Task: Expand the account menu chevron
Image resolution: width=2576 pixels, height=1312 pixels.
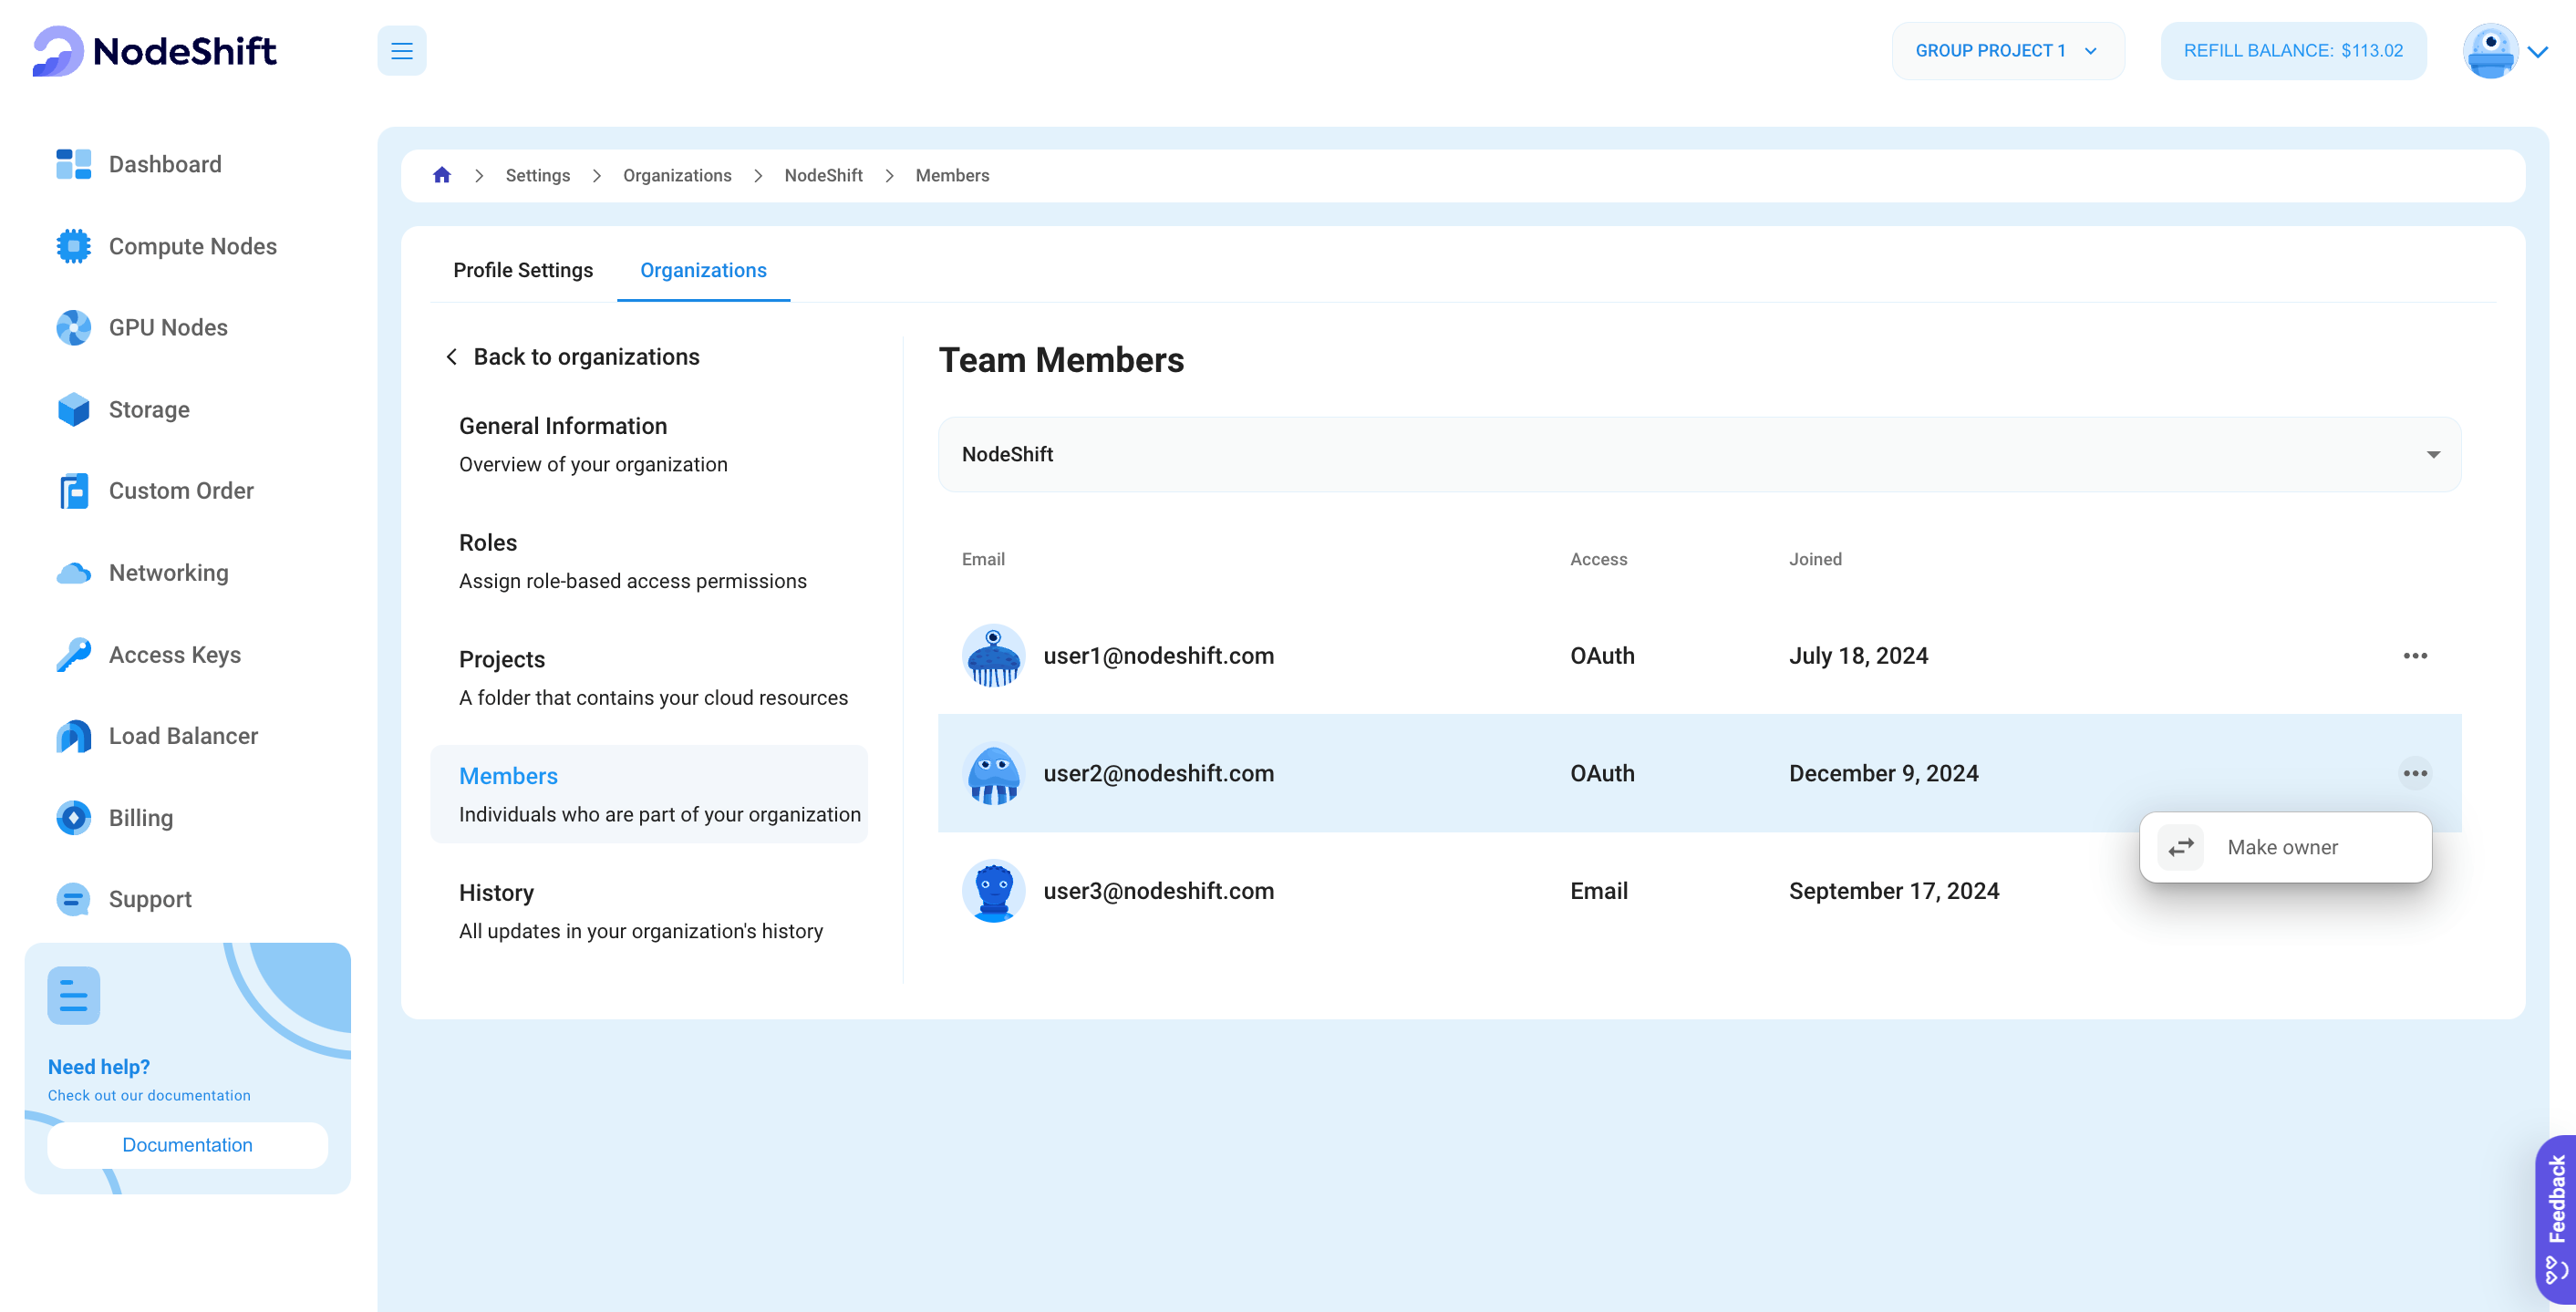Action: [2538, 51]
